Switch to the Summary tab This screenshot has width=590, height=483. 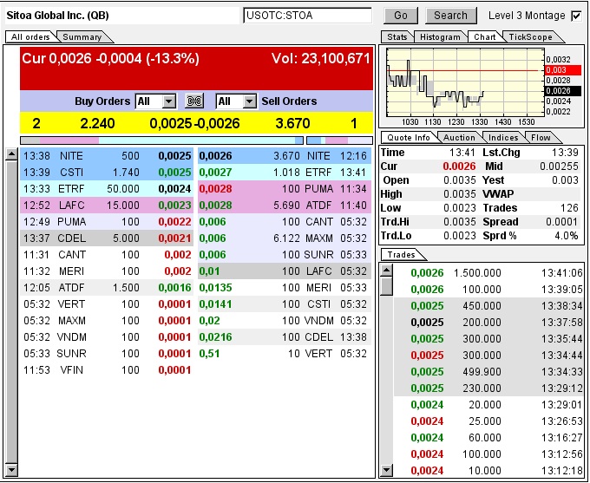click(82, 37)
